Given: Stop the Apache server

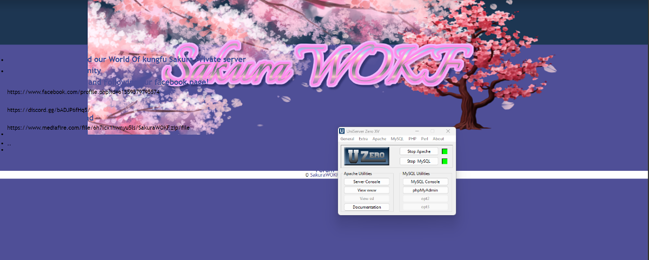Looking at the screenshot, I should [419, 152].
